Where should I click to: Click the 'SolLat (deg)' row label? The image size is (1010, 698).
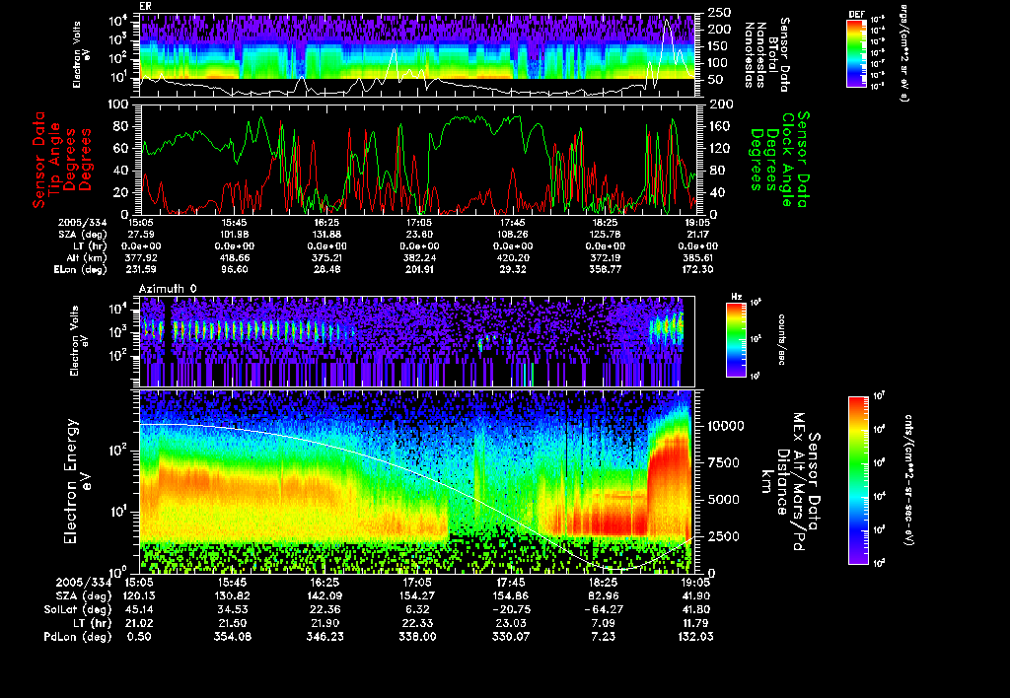(x=79, y=609)
